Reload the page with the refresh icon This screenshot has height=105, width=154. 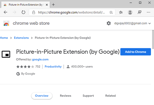coord(23,12)
